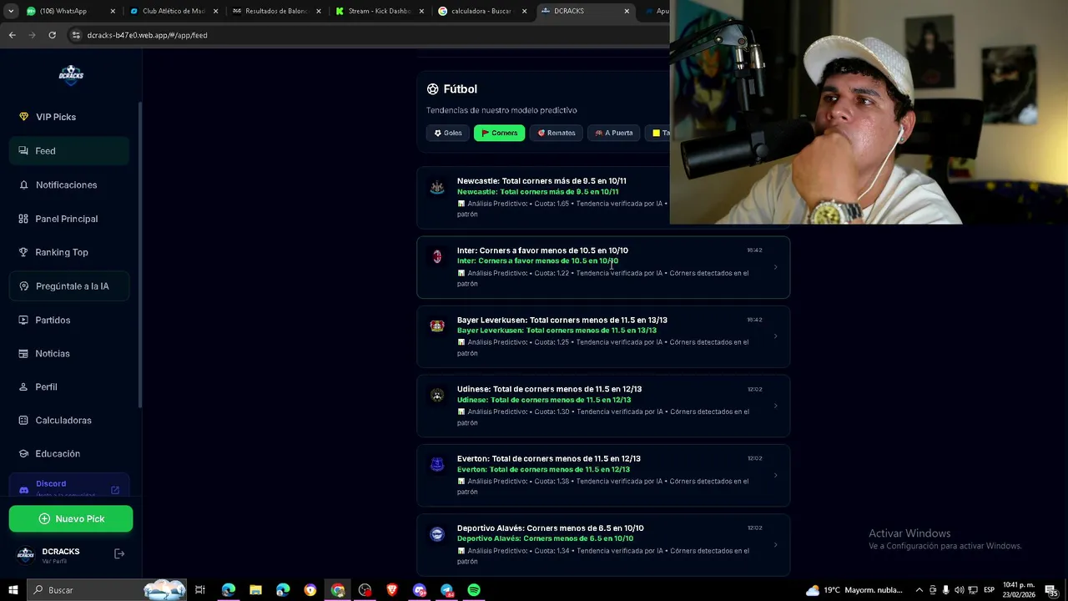Select the A Puerta filter chip

[613, 133]
